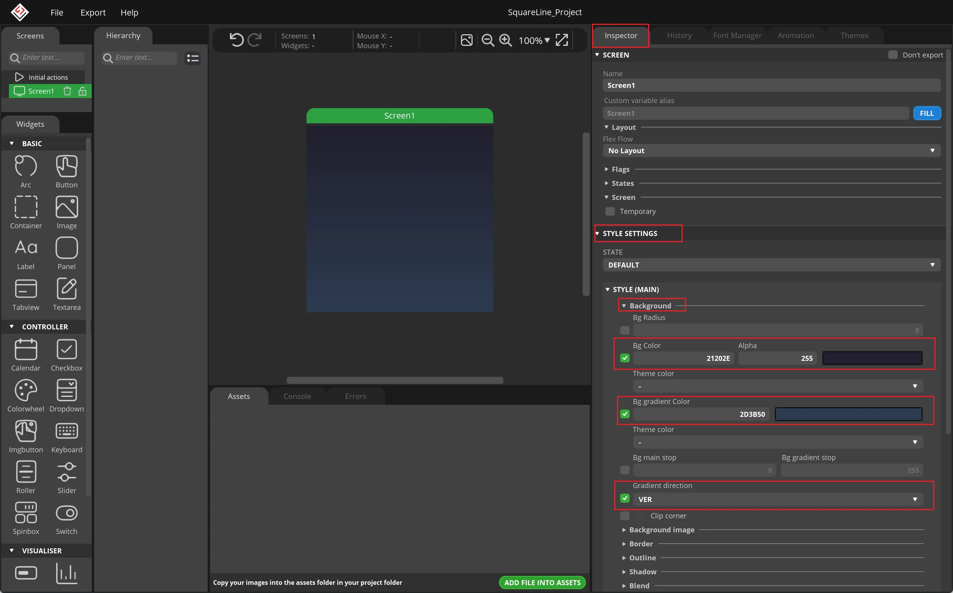
Task: Click the fit-to-screen expand icon
Action: pos(562,40)
